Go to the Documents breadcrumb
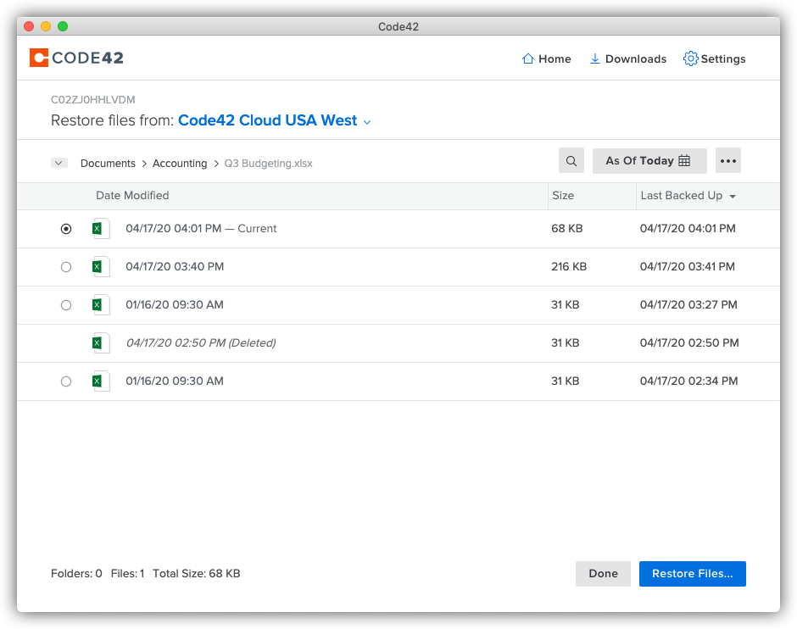The width and height of the screenshot is (797, 629). pos(108,163)
